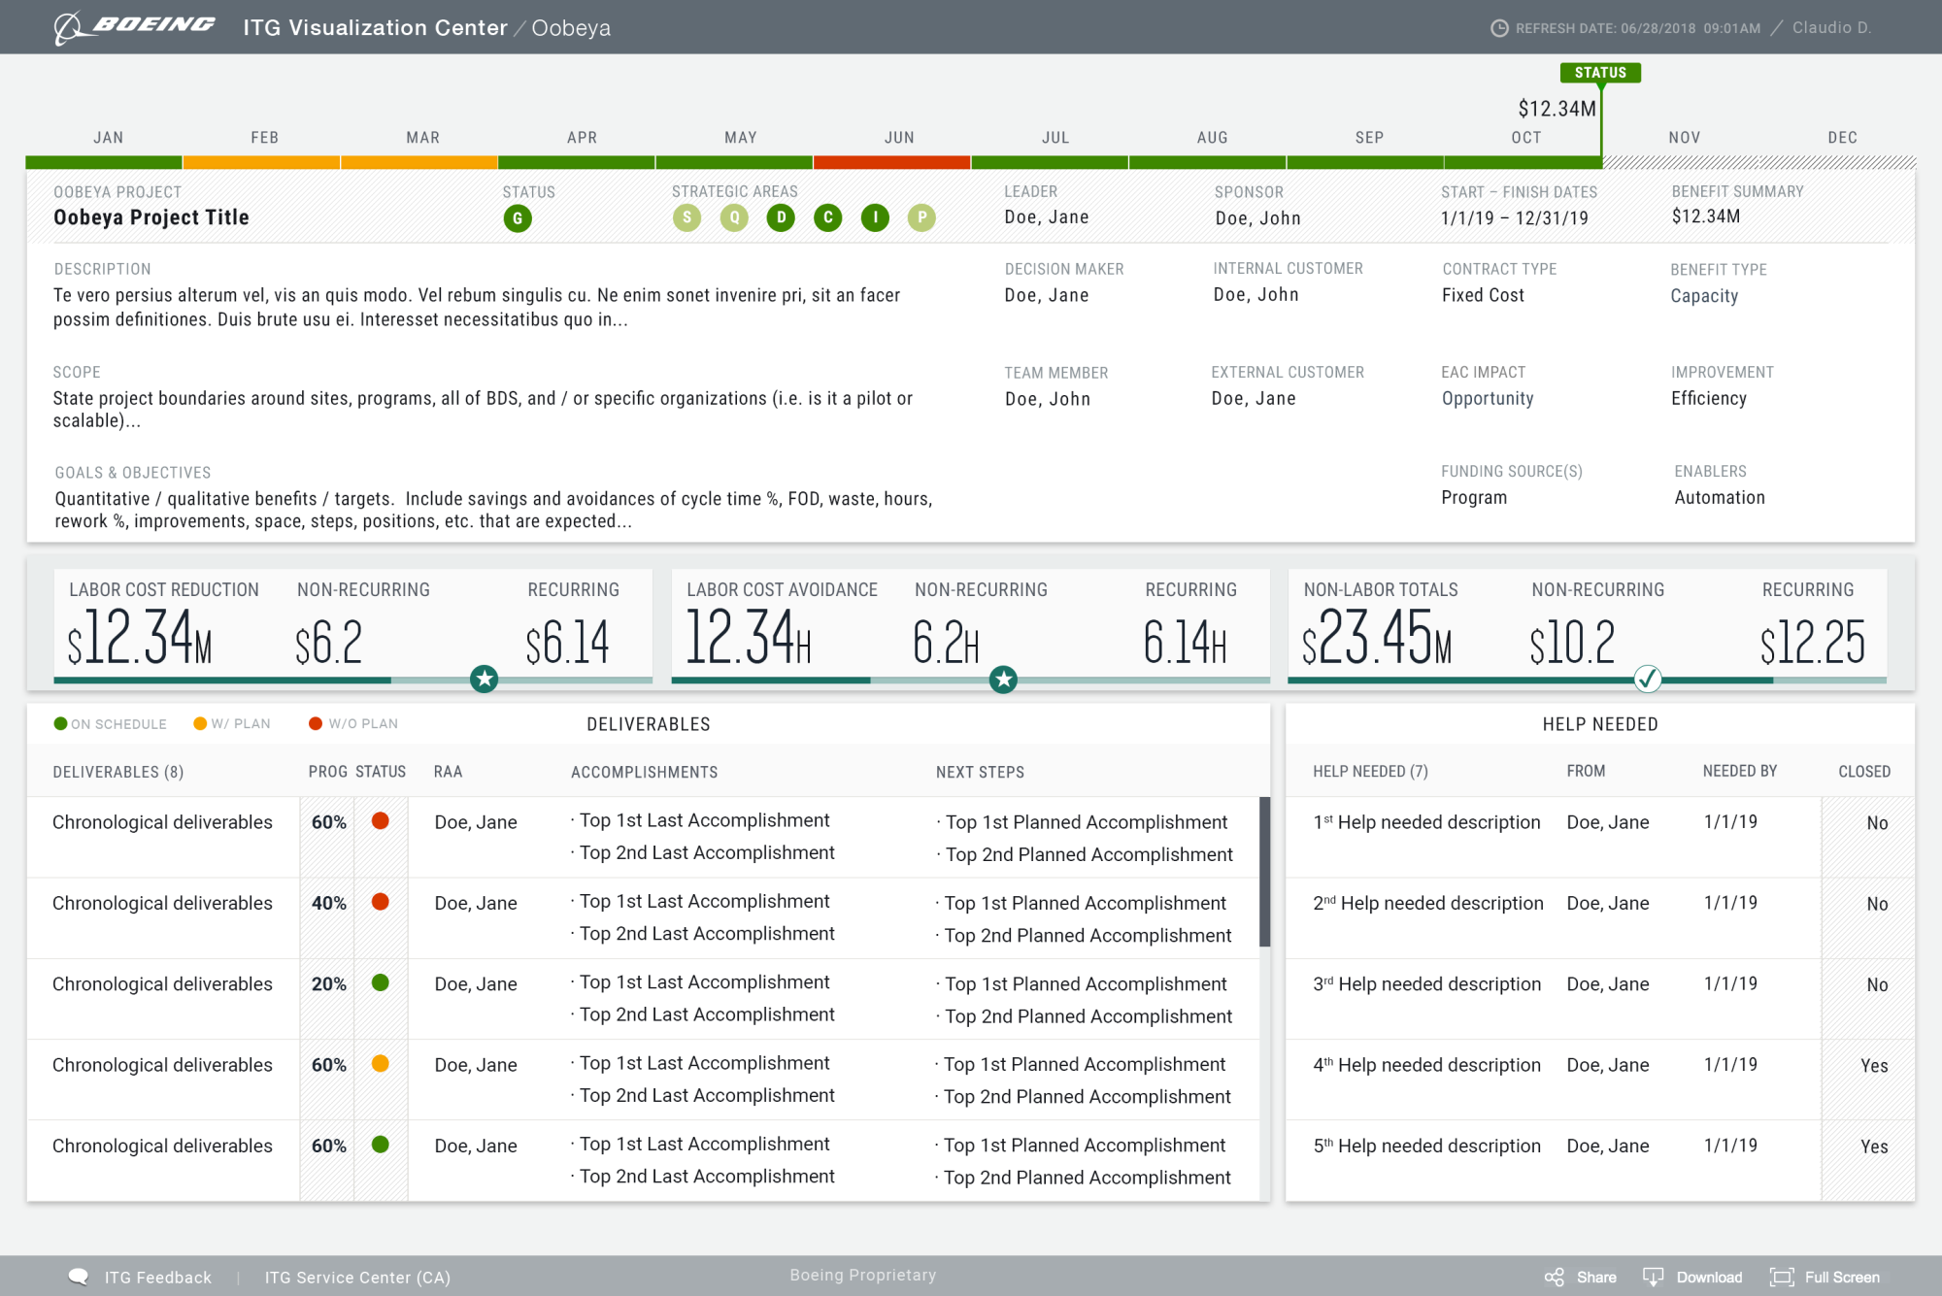Click 1st Help needed description row
The height and width of the screenshot is (1296, 1942).
pyautogui.click(x=1600, y=837)
